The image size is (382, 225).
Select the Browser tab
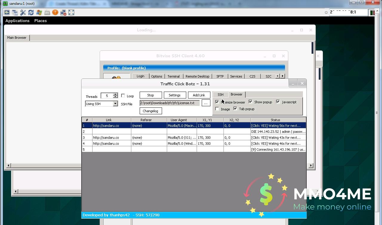tap(237, 94)
